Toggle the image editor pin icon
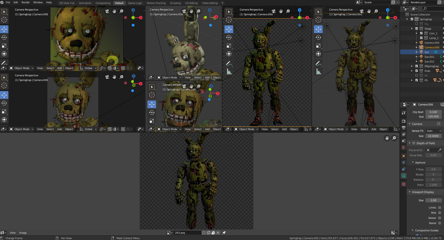The image size is (444, 240). point(224,233)
